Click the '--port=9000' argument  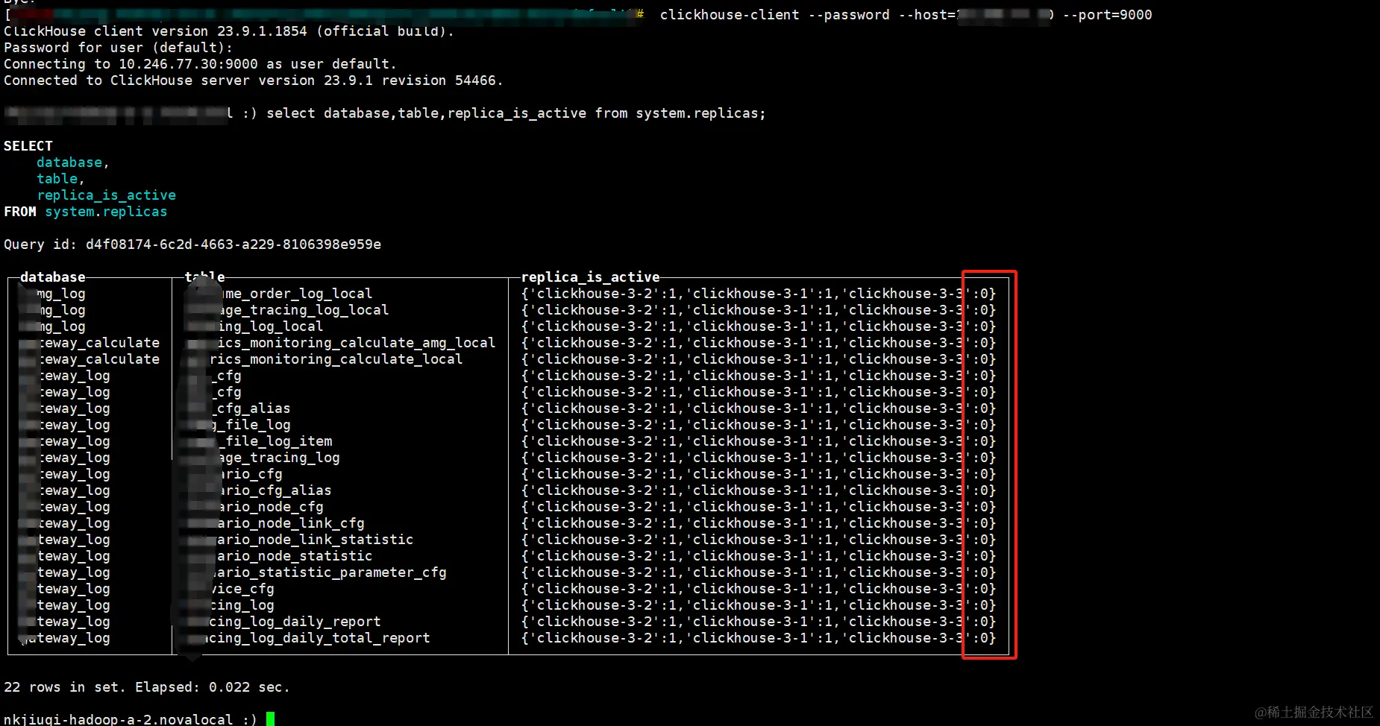coord(1107,15)
